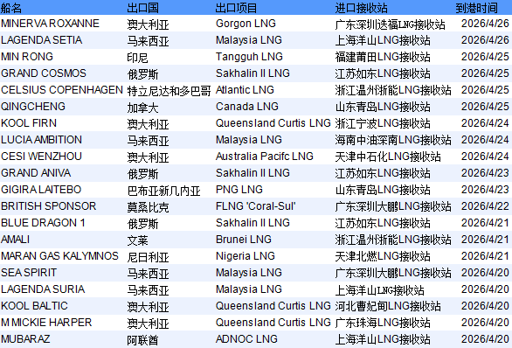Select the 特立尼达和多巴哥 country cell
The width and height of the screenshot is (512, 348).
pyautogui.click(x=170, y=91)
